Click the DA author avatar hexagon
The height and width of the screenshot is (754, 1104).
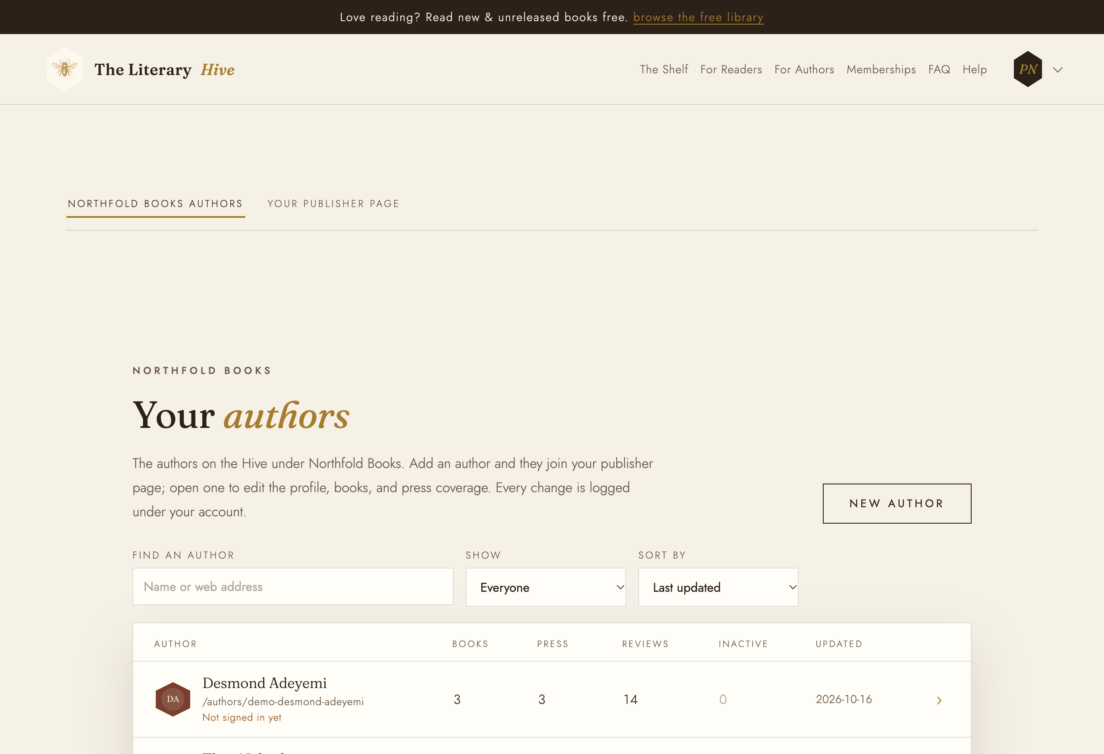(x=173, y=699)
